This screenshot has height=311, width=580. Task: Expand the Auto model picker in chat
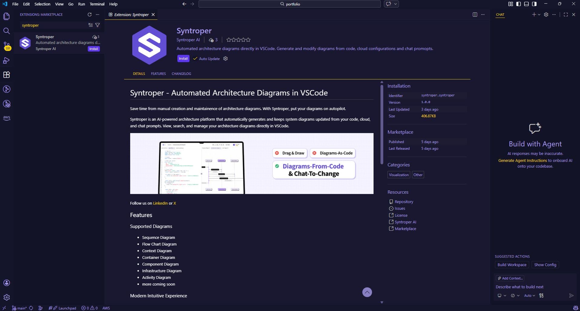pos(529,296)
